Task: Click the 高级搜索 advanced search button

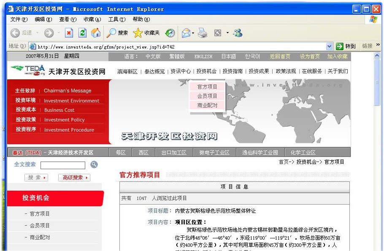Action: click(74, 178)
